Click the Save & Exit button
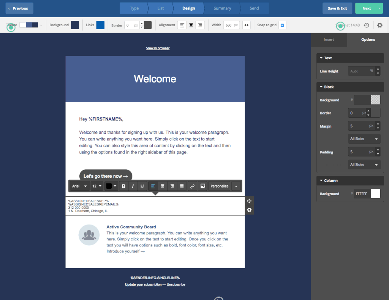This screenshot has width=389, height=300. (x=337, y=8)
